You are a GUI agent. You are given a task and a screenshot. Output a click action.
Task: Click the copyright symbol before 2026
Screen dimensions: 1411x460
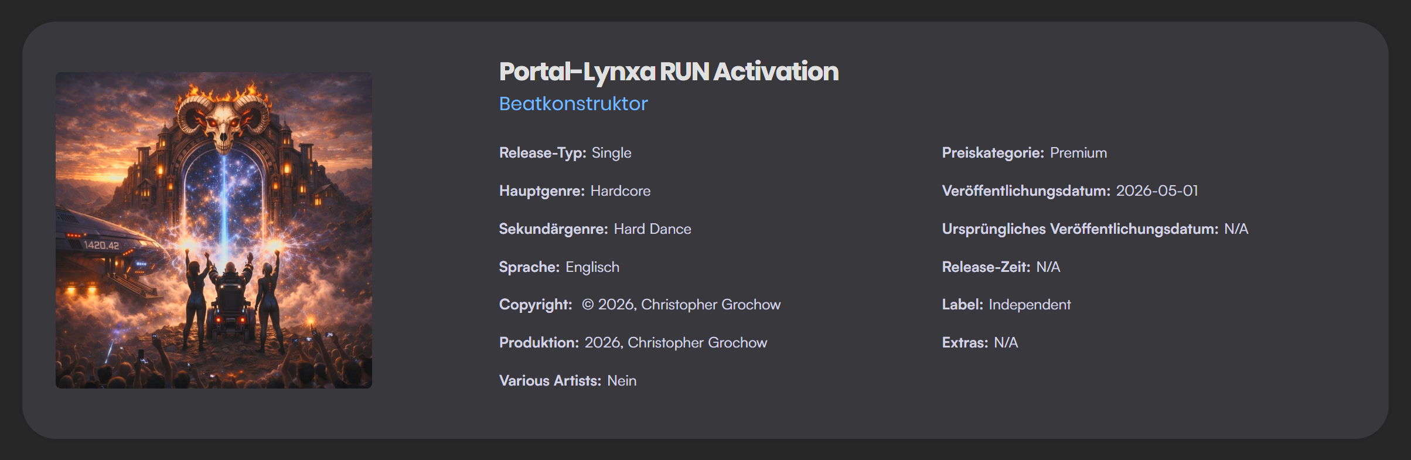click(x=588, y=305)
